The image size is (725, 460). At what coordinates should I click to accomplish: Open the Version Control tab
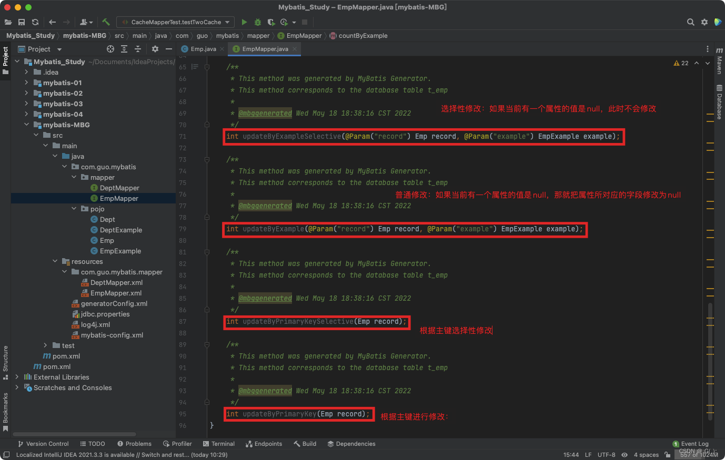(x=43, y=444)
